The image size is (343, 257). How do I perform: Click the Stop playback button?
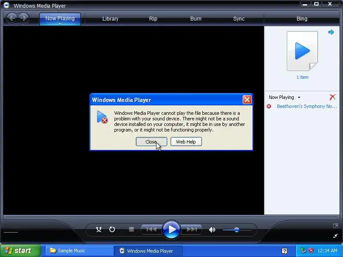(131, 230)
